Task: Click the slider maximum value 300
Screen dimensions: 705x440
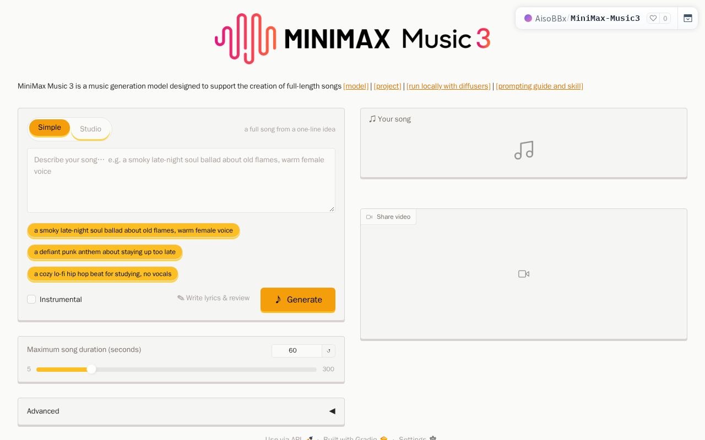Action: pyautogui.click(x=328, y=369)
